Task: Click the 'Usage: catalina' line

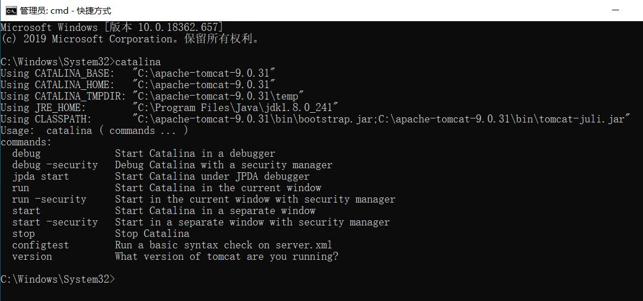Action: click(94, 131)
